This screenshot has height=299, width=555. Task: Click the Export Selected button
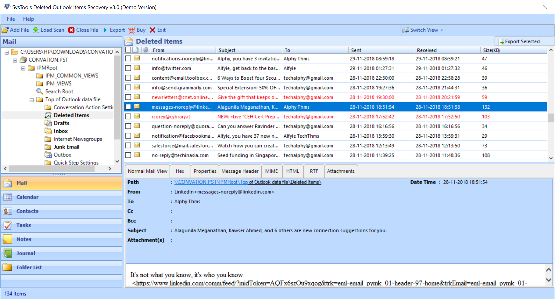pyautogui.click(x=519, y=42)
